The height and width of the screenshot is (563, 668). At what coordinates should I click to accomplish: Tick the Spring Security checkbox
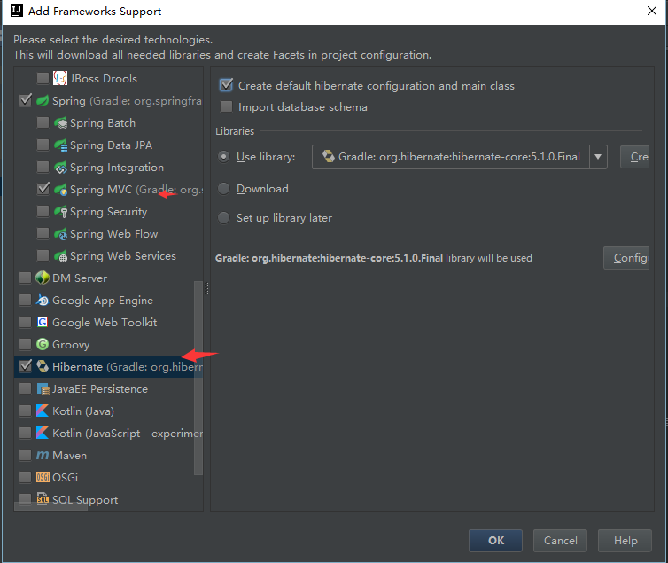(43, 211)
